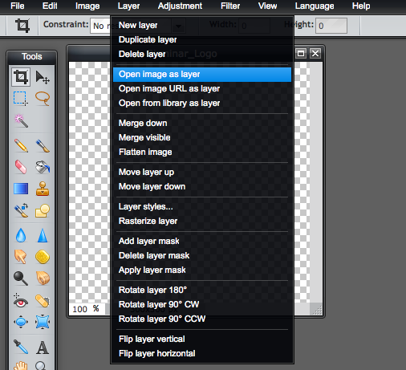Pick the Pencil tool
This screenshot has width=406, height=370.
click(21, 146)
